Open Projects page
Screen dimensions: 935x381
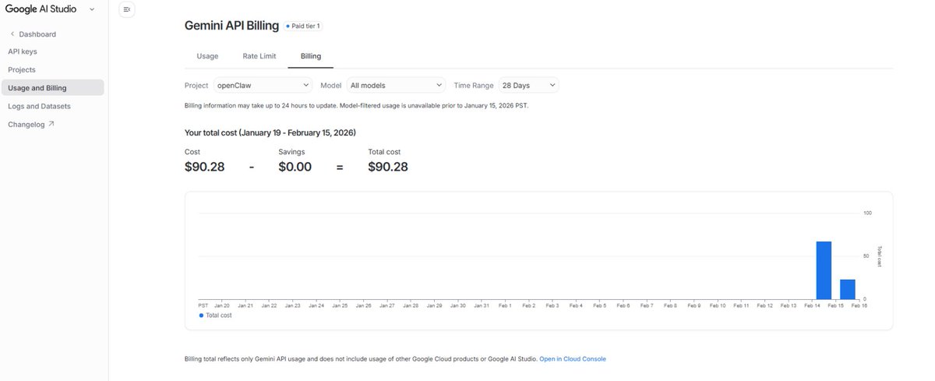click(x=22, y=69)
